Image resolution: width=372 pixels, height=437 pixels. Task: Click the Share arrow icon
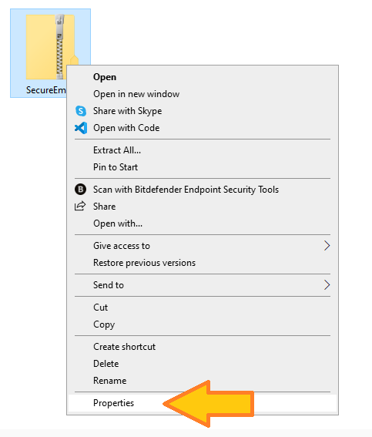point(80,207)
